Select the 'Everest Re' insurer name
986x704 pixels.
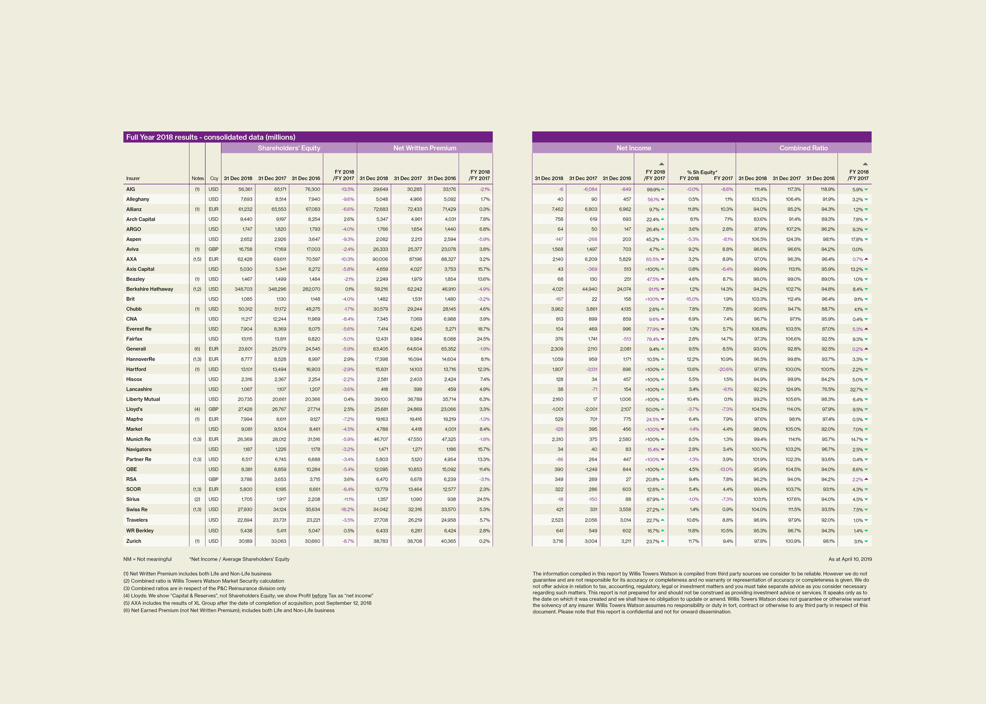coord(139,329)
